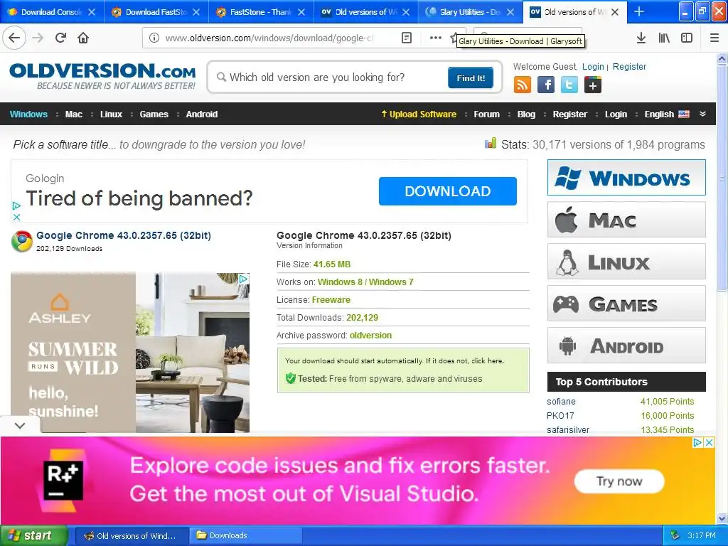Click the forward navigation arrow
Image resolution: width=728 pixels, height=546 pixels.
click(38, 38)
